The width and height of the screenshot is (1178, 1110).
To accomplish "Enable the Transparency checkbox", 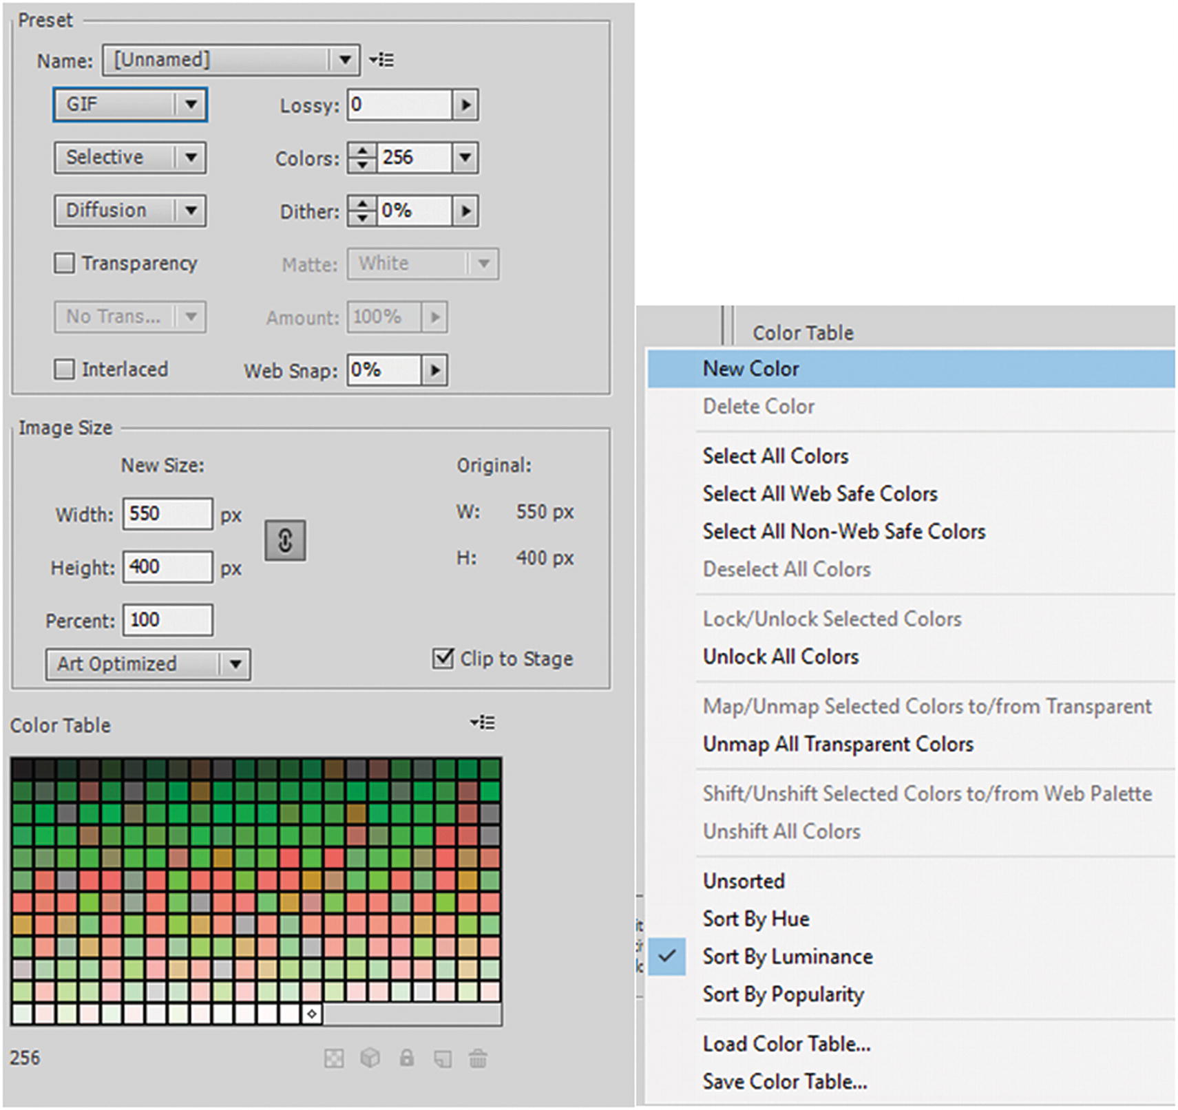I will (65, 263).
